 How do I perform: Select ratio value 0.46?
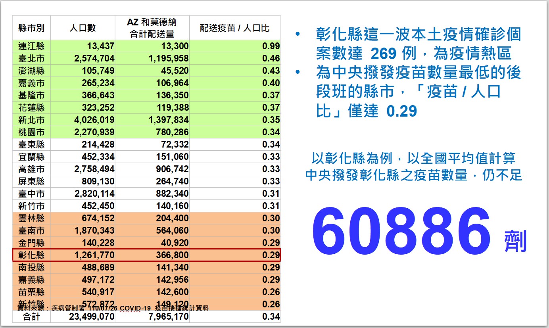[271, 59]
